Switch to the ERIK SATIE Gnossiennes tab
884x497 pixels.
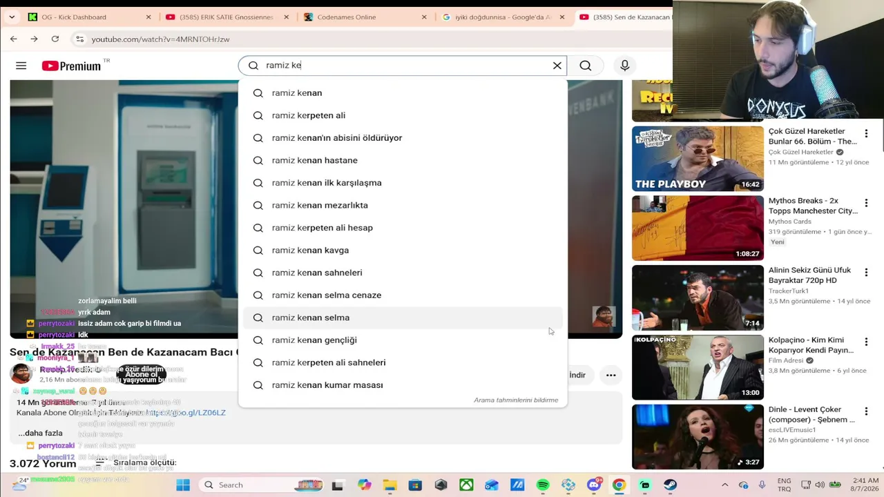[x=228, y=17]
